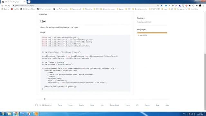This screenshot has width=206, height=116.
Task: Open the YouTube bookmark
Action: 15,9
